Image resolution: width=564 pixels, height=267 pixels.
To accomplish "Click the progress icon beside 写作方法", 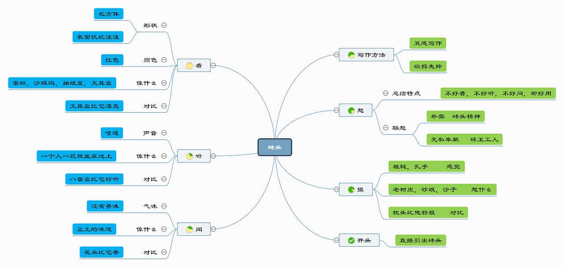I will [351, 55].
